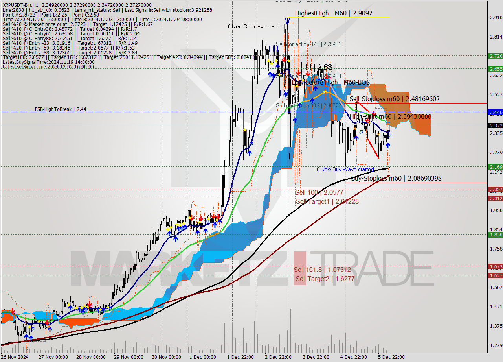Select the current price 2.372 tag
The width and height of the screenshot is (503, 362).
(x=495, y=126)
